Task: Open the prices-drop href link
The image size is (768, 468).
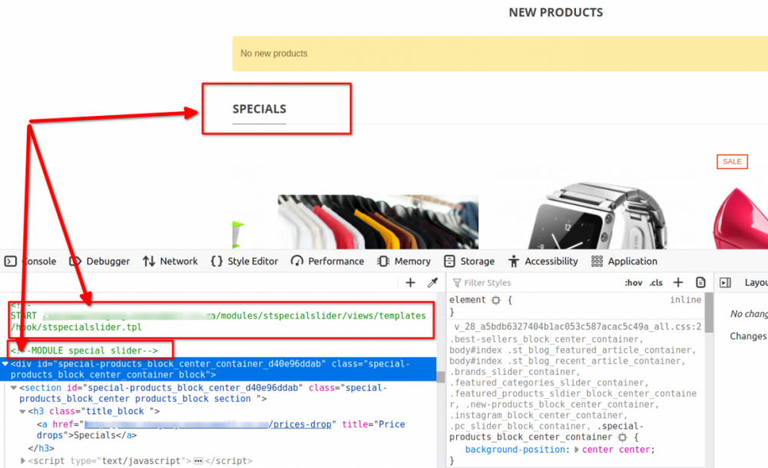Action: (x=301, y=423)
